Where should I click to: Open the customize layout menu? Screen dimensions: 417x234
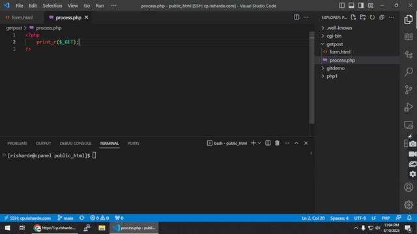click(x=371, y=6)
